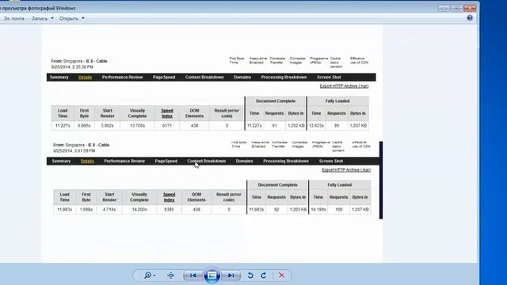Delete the photo with red X
Viewport: 507px width, 285px height.
coord(282,275)
